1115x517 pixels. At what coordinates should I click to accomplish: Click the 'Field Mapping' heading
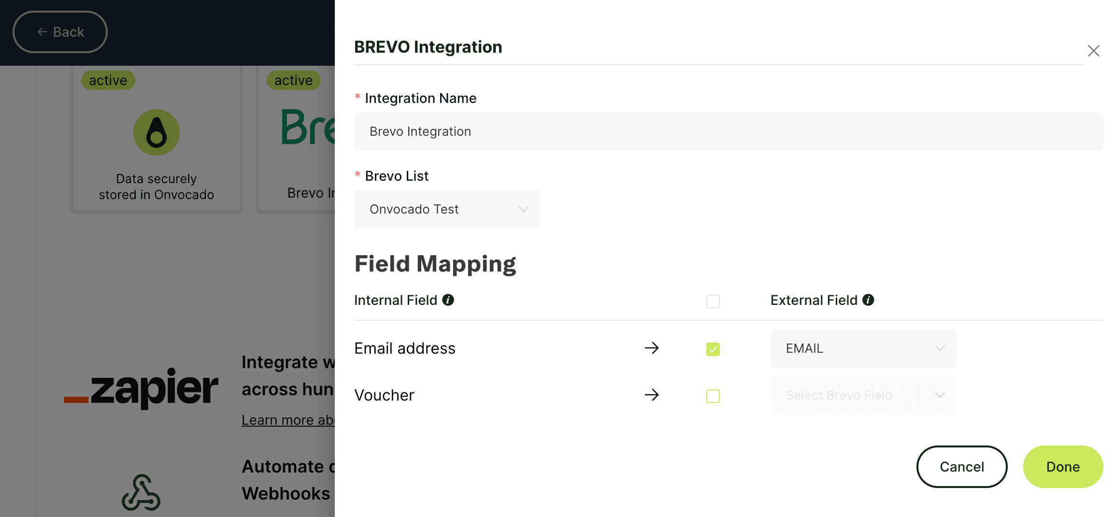tap(435, 264)
